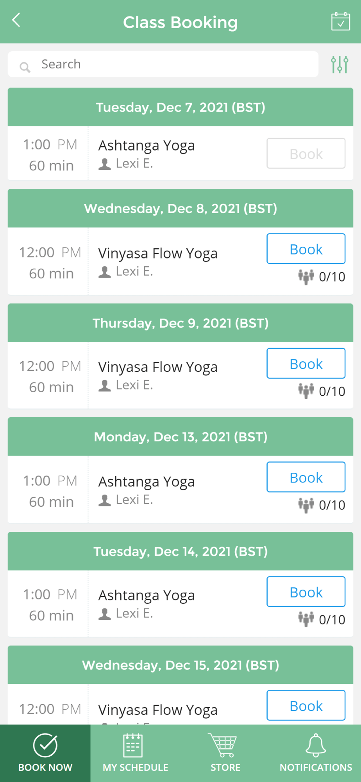
Task: Tap attendees icon for Dec 13 class
Action: (x=306, y=505)
